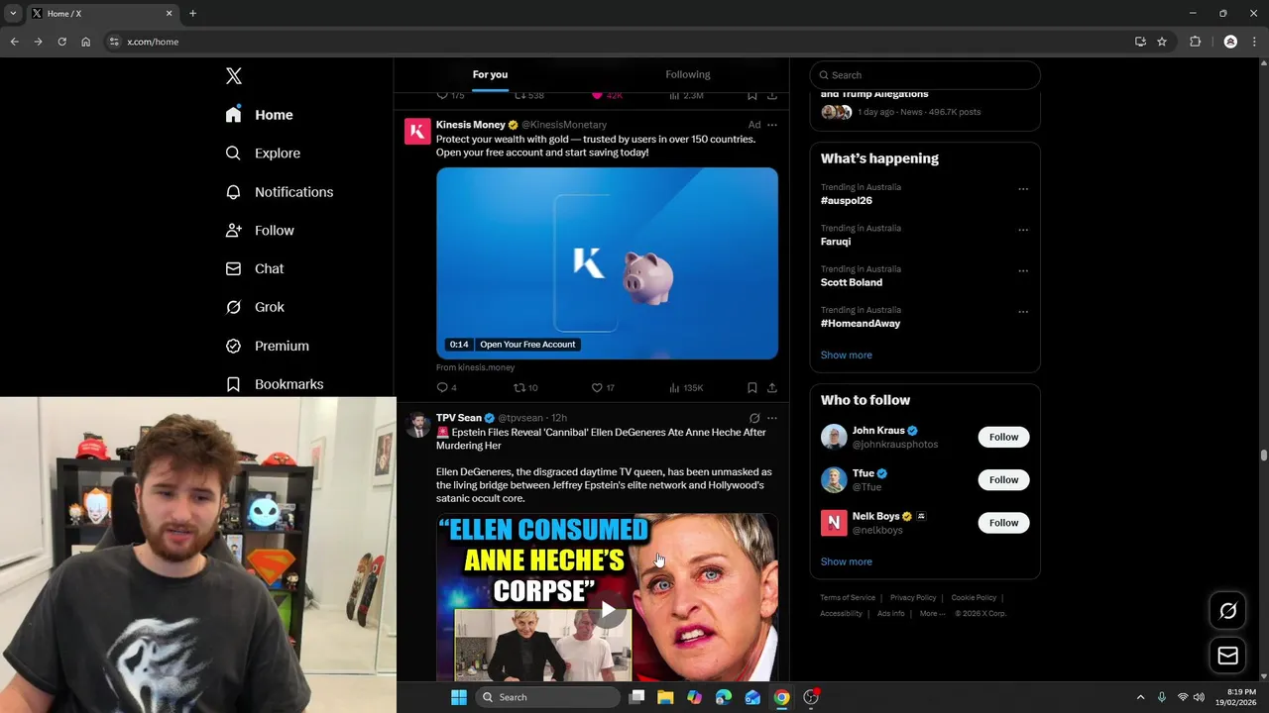1269x713 pixels.
Task: Open the floating messages button
Action: (1227, 656)
